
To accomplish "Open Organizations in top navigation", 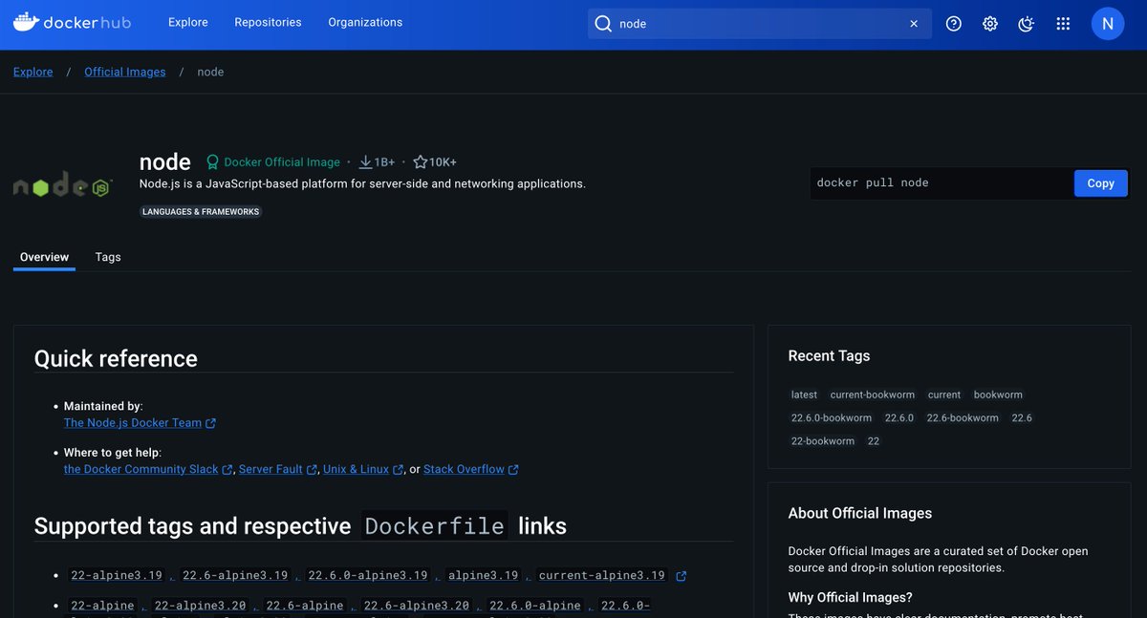I will pos(365,22).
